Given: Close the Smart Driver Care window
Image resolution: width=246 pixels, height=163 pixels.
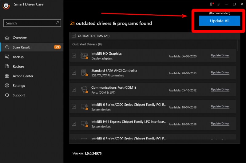Looking at the screenshot, I should [242, 4].
